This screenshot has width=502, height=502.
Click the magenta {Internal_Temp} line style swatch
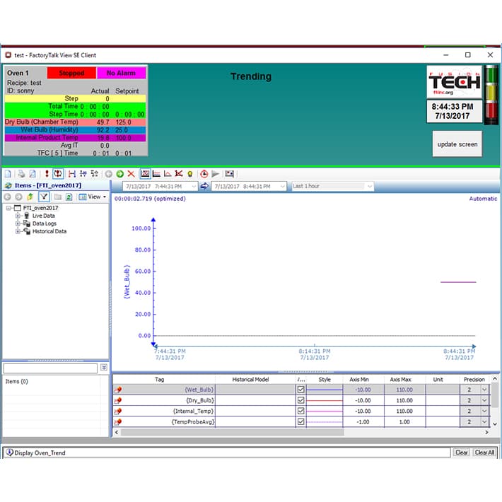[325, 411]
